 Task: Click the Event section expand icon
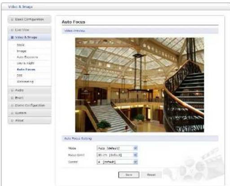pyautogui.click(x=12, y=98)
